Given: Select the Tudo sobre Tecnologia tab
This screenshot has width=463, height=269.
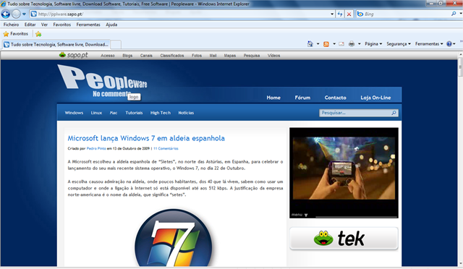Looking at the screenshot, I should [56, 44].
